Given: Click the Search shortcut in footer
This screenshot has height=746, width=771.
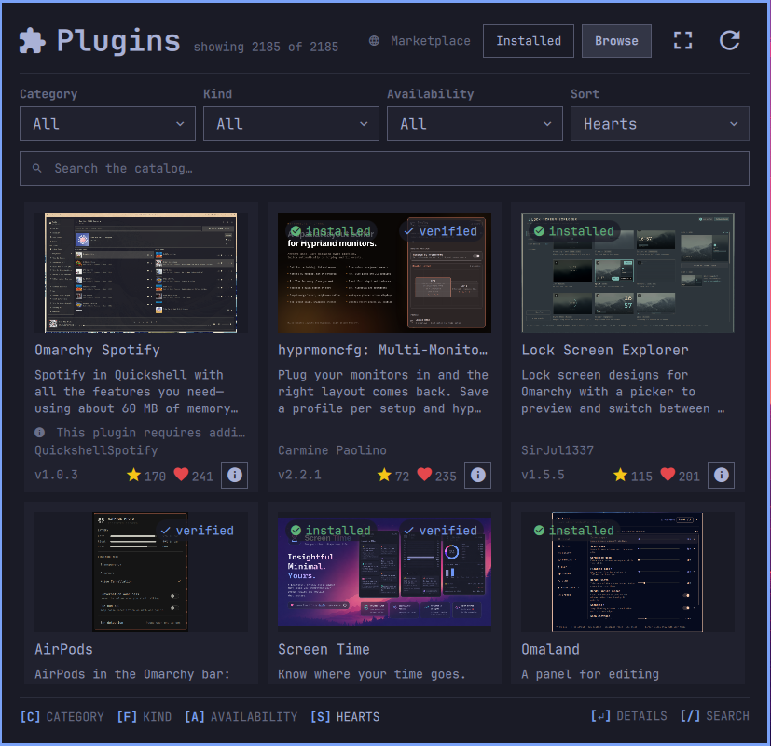Looking at the screenshot, I should point(714,716).
